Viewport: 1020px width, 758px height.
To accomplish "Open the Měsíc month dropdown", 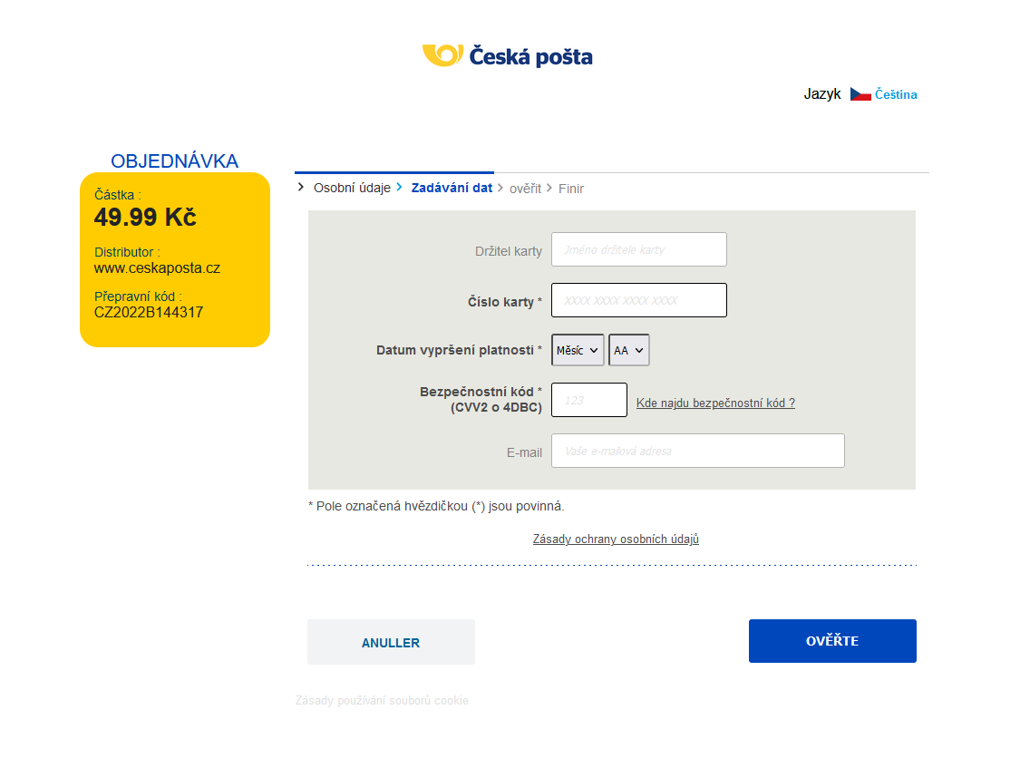I will (578, 350).
